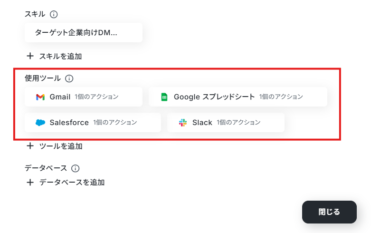Image resolution: width=371 pixels, height=233 pixels.
Task: Click the 使用ツール section heading
Action: pos(43,78)
